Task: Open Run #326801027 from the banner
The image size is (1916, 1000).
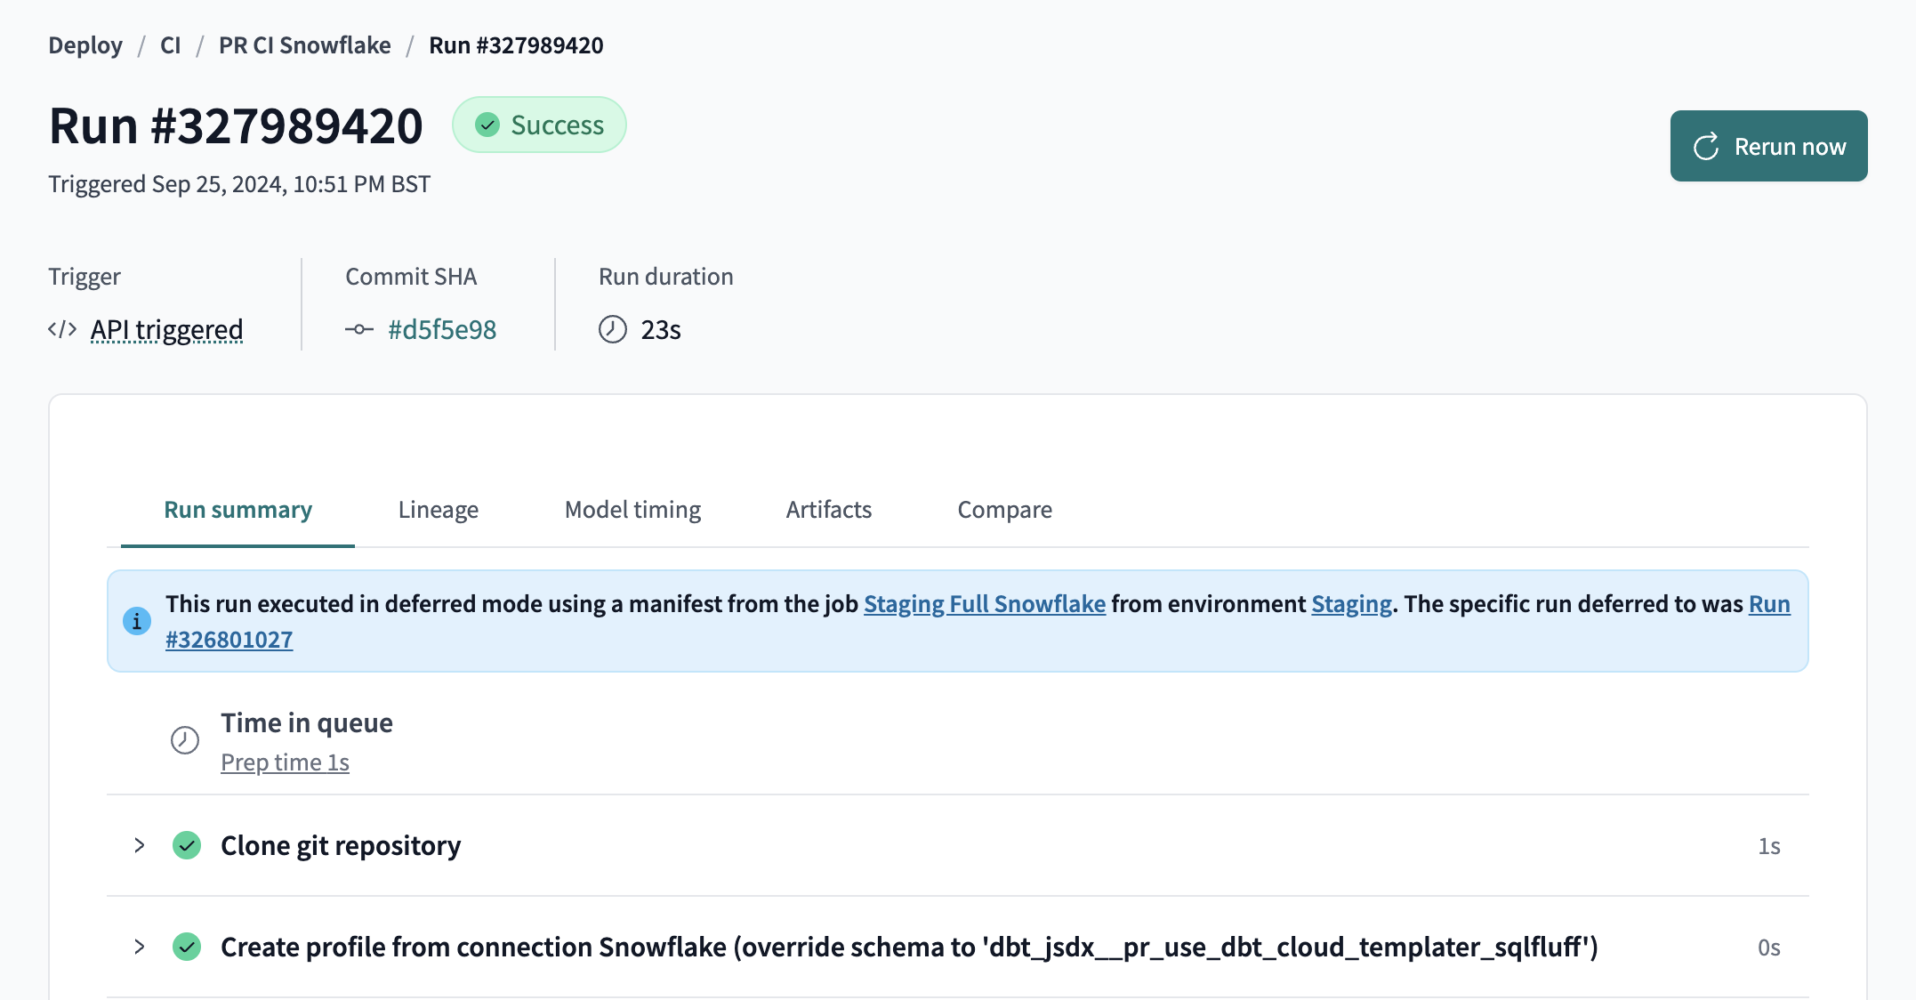Action: (229, 639)
